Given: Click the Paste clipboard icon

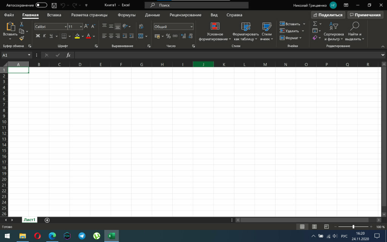Looking at the screenshot, I should click(x=10, y=27).
